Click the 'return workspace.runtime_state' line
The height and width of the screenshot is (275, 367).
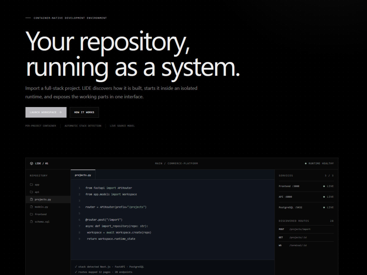point(111,239)
